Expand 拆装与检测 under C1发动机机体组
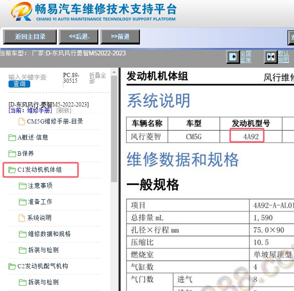This screenshot has width=294, height=291. click(43, 250)
